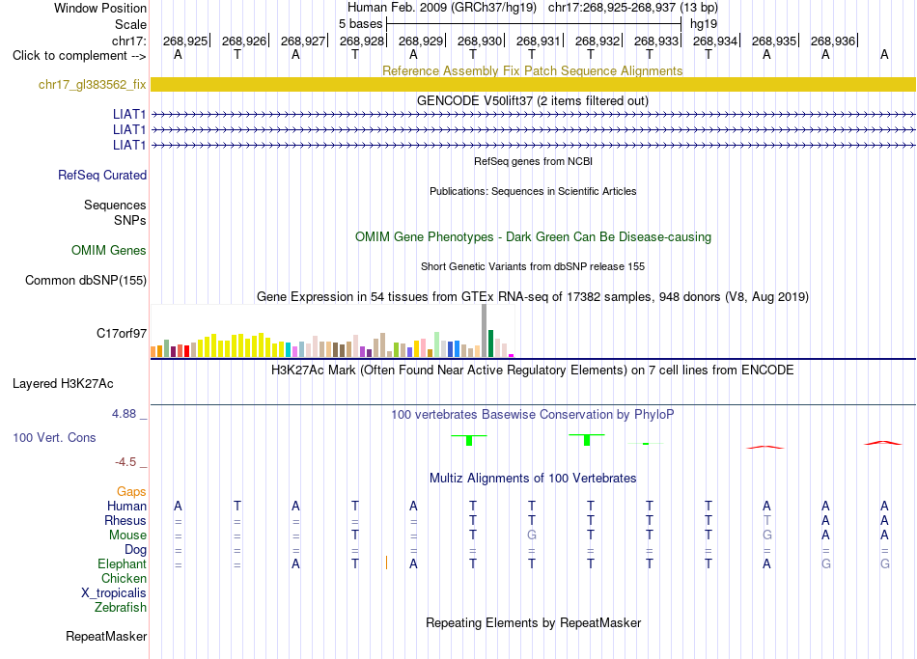The image size is (917, 659).
Task: Click the Scale label
Action: click(x=130, y=24)
